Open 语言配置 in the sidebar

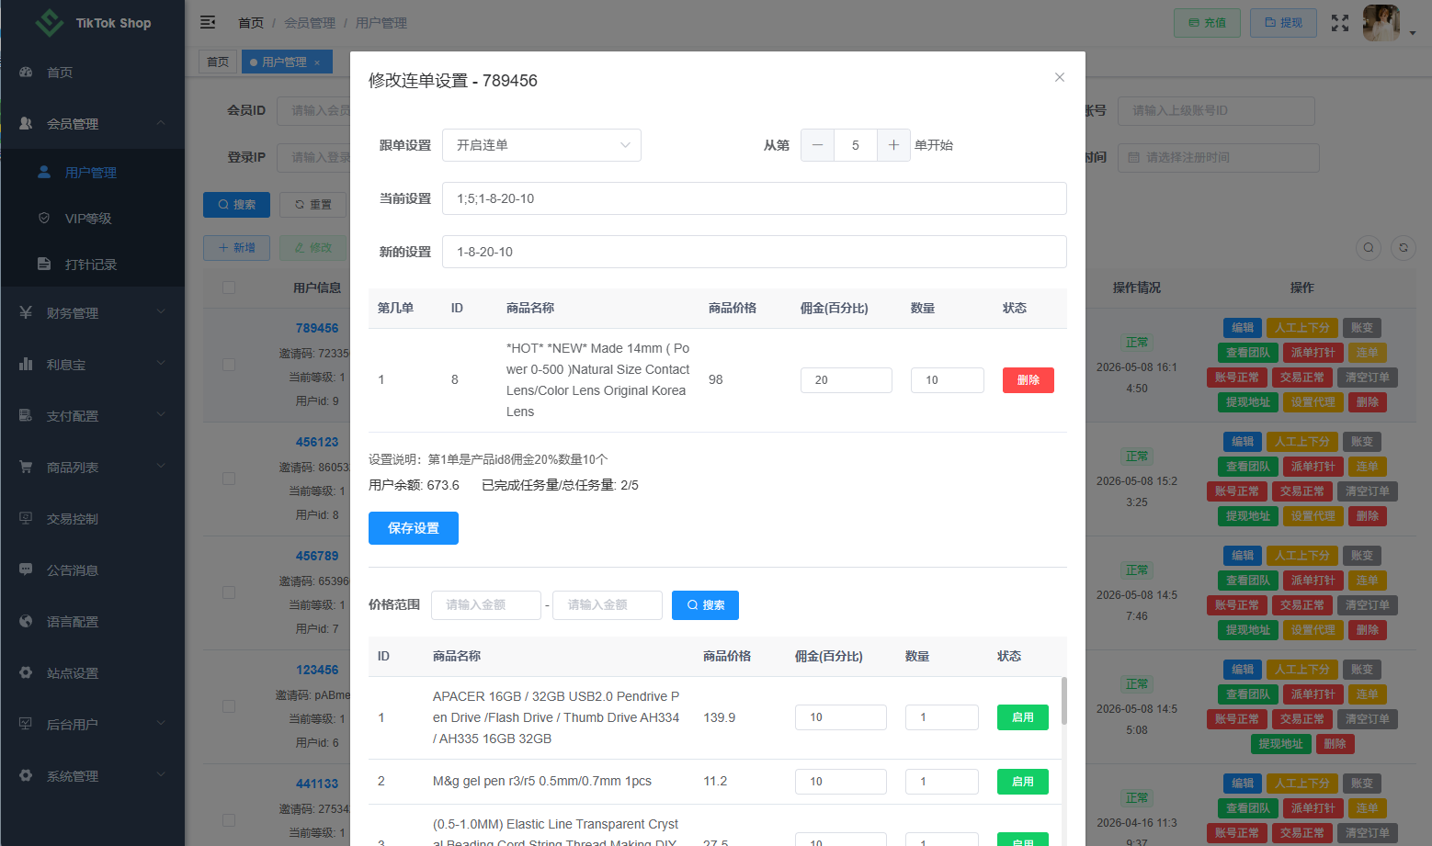tap(92, 622)
